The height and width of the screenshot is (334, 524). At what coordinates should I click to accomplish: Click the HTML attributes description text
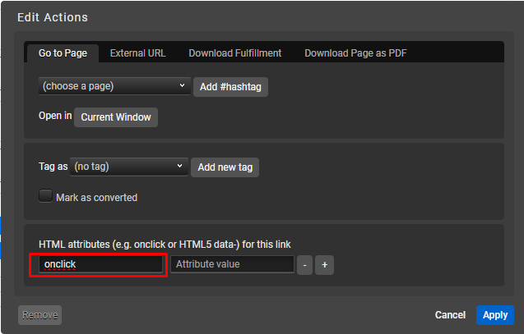[x=165, y=245]
